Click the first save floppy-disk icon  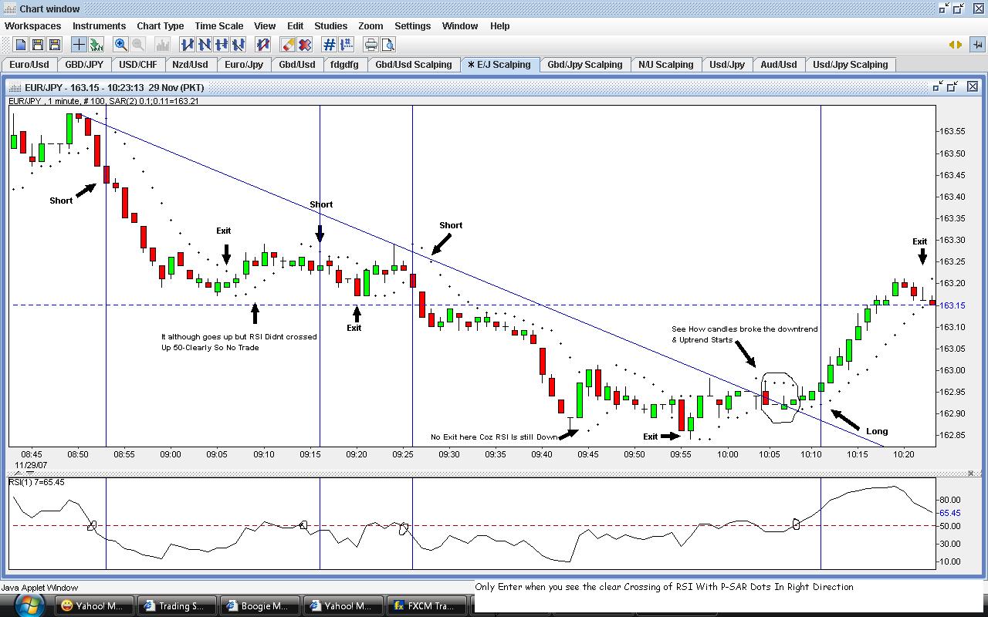click(38, 45)
